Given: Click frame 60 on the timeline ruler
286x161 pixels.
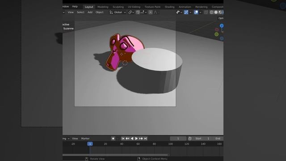Looking at the screenshot, I should (x=138, y=144).
